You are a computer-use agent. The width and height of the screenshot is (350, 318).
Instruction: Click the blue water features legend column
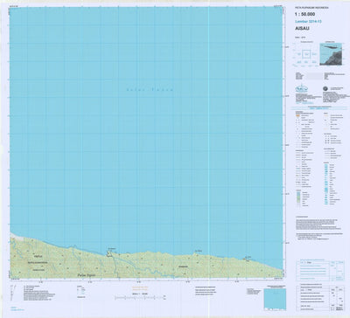pyautogui.click(x=326, y=183)
